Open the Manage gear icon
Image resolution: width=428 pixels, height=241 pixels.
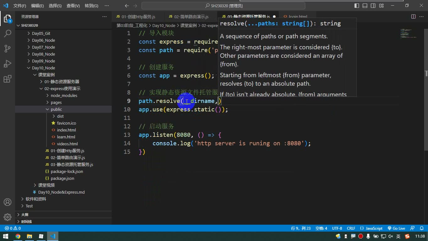(x=8, y=217)
